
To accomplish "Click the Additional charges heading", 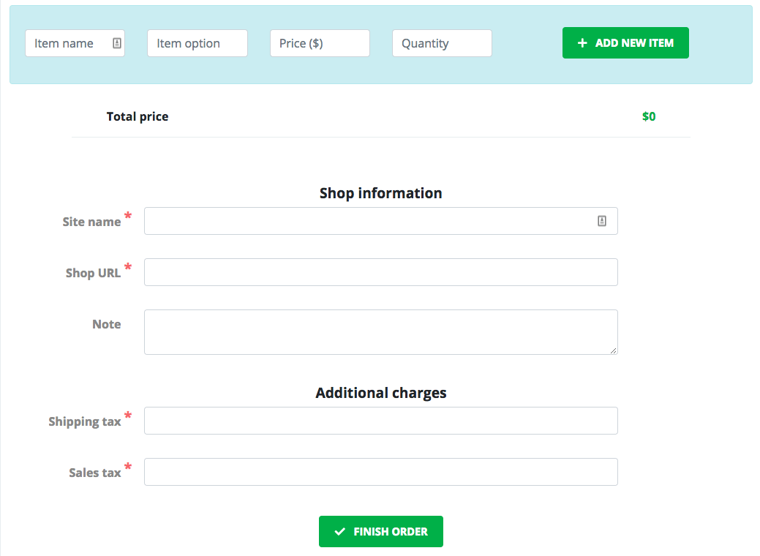I will 381,393.
